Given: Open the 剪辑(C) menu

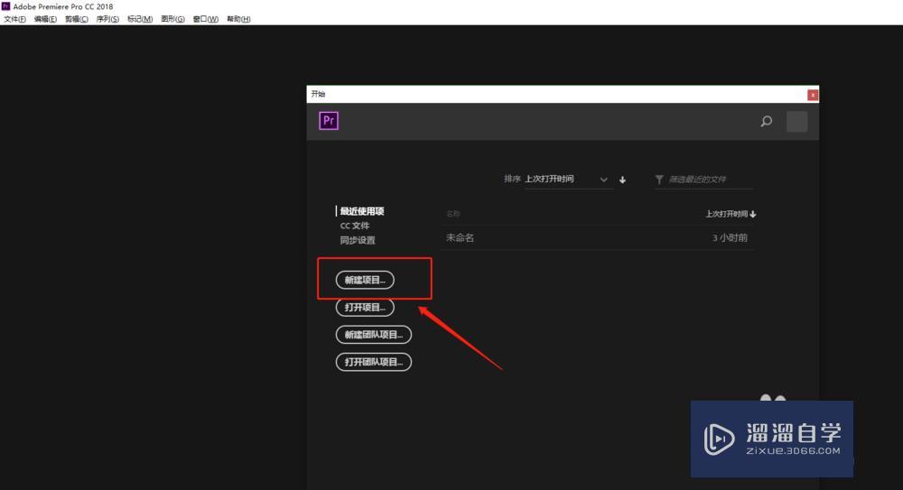Looking at the screenshot, I should [x=77, y=19].
